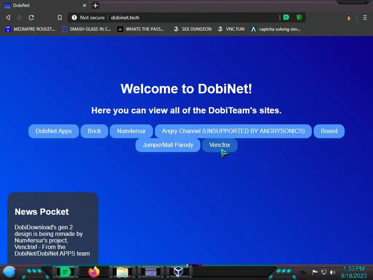Click the browser forward arrow
The height and width of the screenshot is (280, 373).
[x=20, y=17]
